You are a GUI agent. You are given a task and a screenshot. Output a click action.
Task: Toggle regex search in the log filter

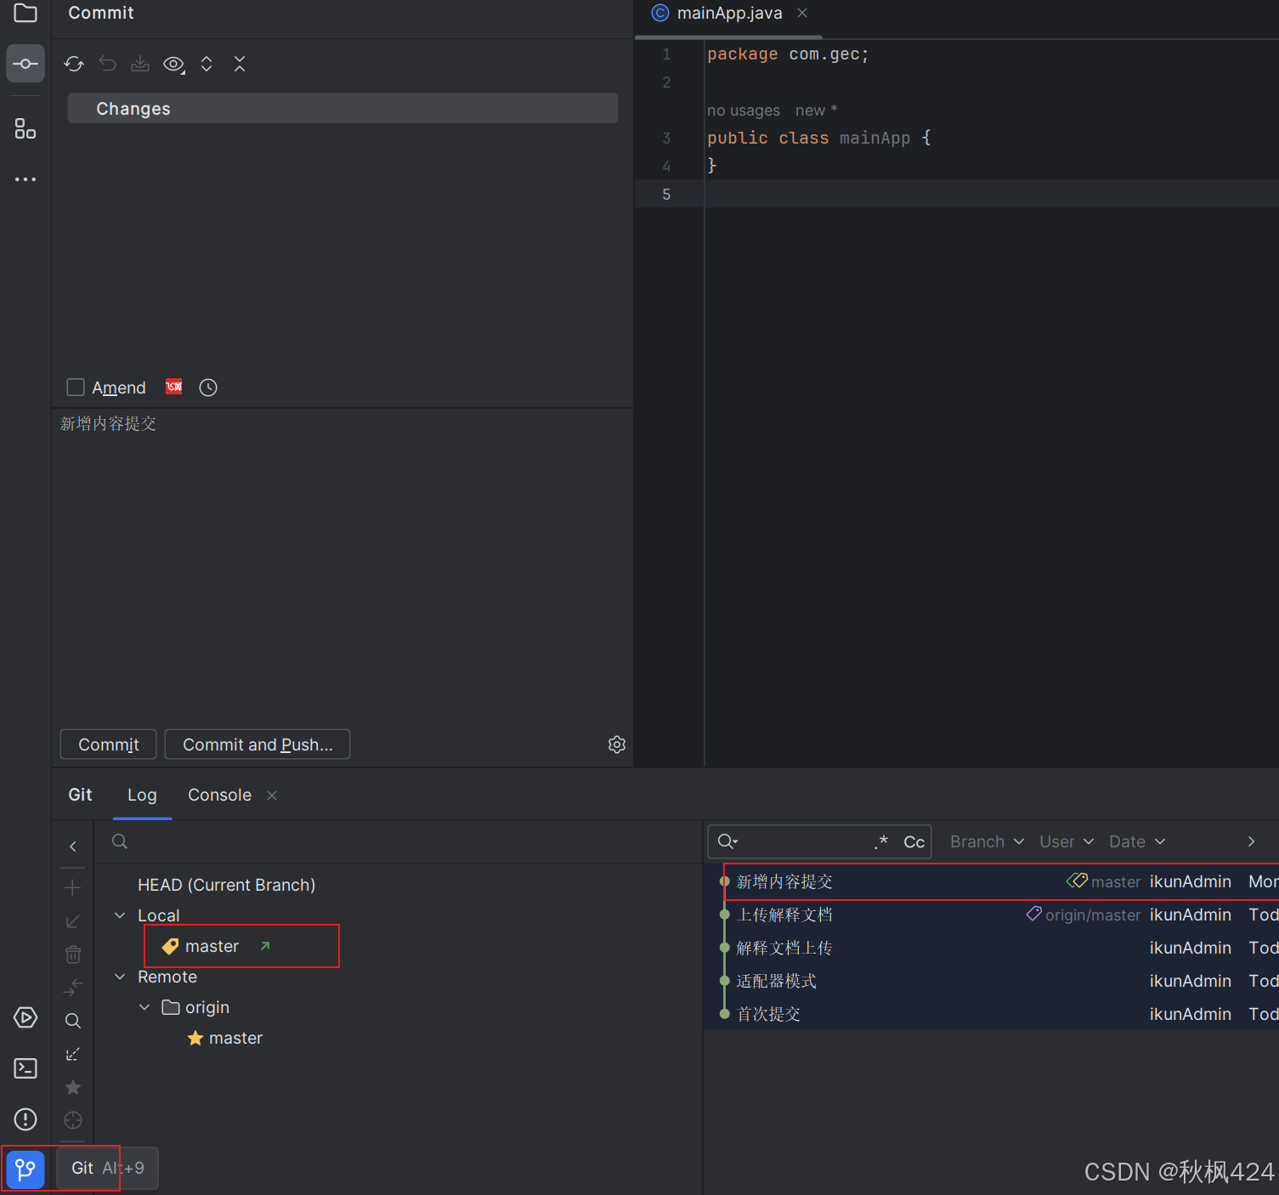(x=880, y=841)
